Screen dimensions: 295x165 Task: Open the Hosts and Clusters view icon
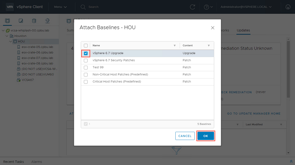click(x=7, y=21)
